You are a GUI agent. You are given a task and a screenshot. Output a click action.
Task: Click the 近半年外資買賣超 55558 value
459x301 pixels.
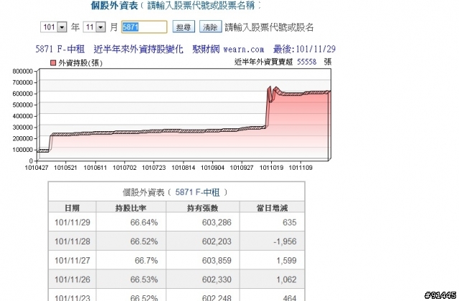pos(306,62)
